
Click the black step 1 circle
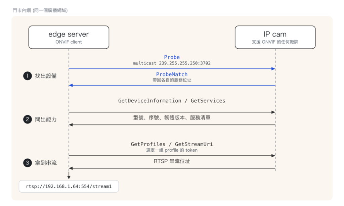point(28,76)
